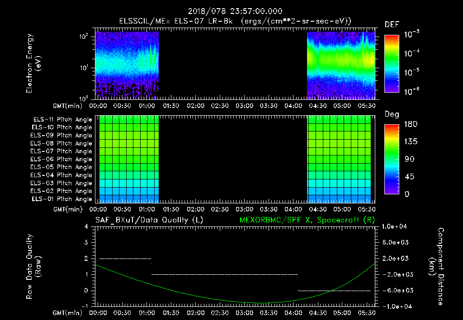Select the ELS-09 Pitch Angle row label
The width and height of the screenshot is (463, 320).
tap(61, 136)
